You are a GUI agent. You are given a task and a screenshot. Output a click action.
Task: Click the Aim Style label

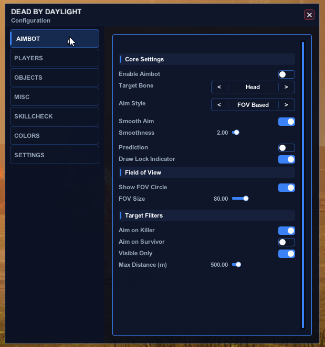(x=132, y=103)
